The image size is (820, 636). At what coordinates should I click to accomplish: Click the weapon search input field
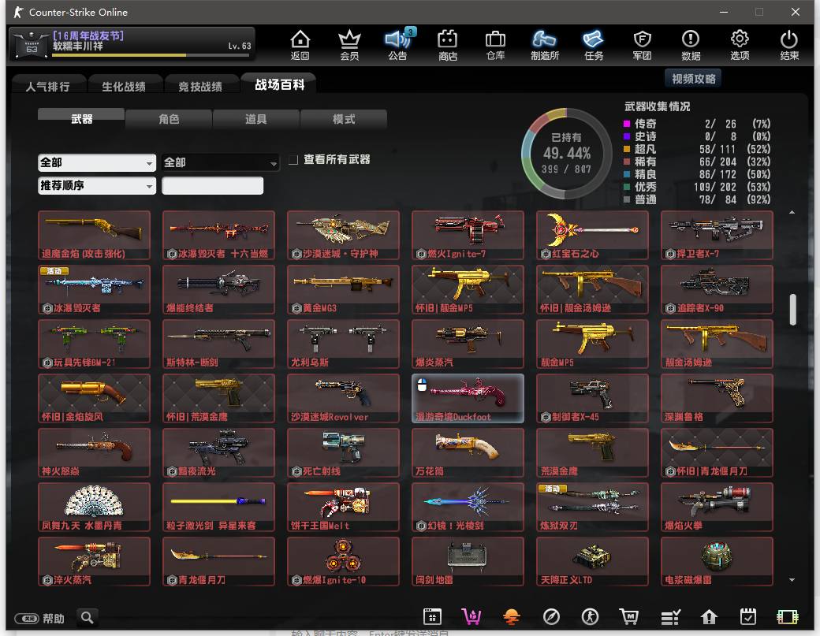pyautogui.click(x=212, y=185)
